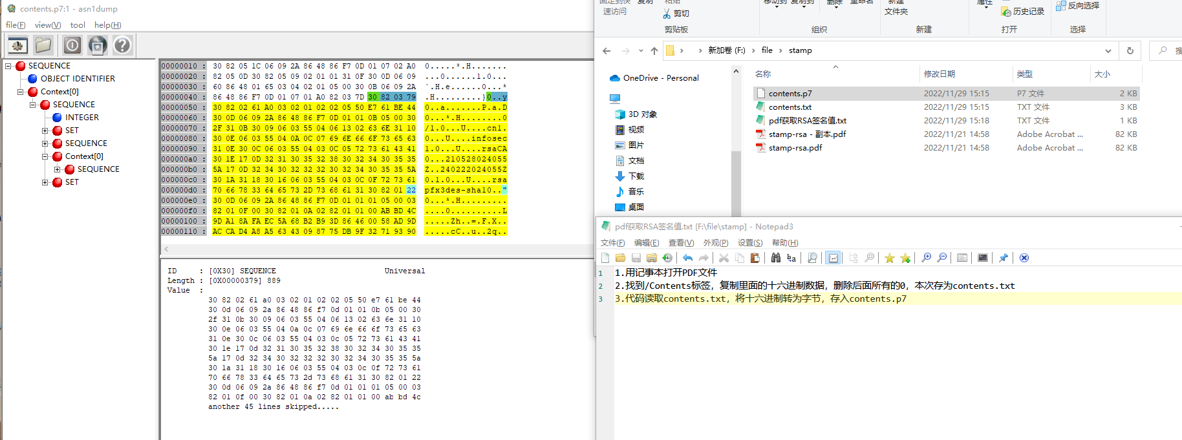The height and width of the screenshot is (440, 1182).
Task: Select OBJECT IDENTIFIER tree item
Action: pos(78,79)
